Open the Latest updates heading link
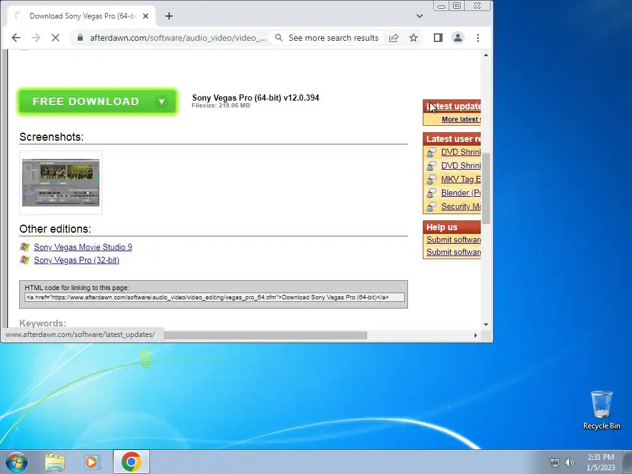 454,106
